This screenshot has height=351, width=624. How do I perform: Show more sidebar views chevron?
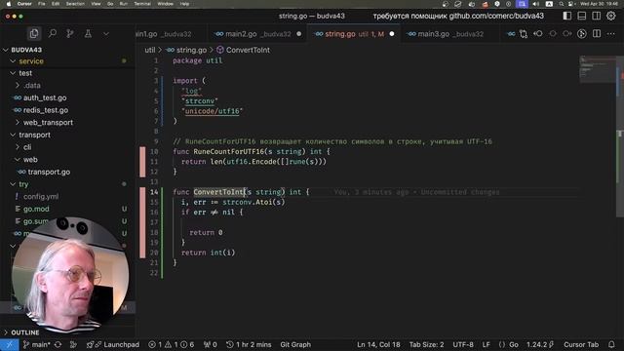tap(106, 34)
